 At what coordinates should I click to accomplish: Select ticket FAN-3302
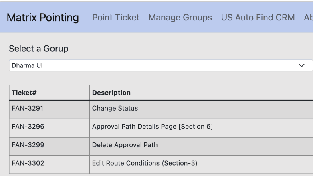27,164
